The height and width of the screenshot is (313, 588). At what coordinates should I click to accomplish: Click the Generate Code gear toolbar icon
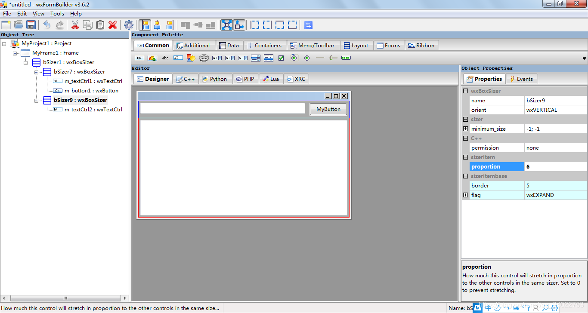tap(128, 25)
